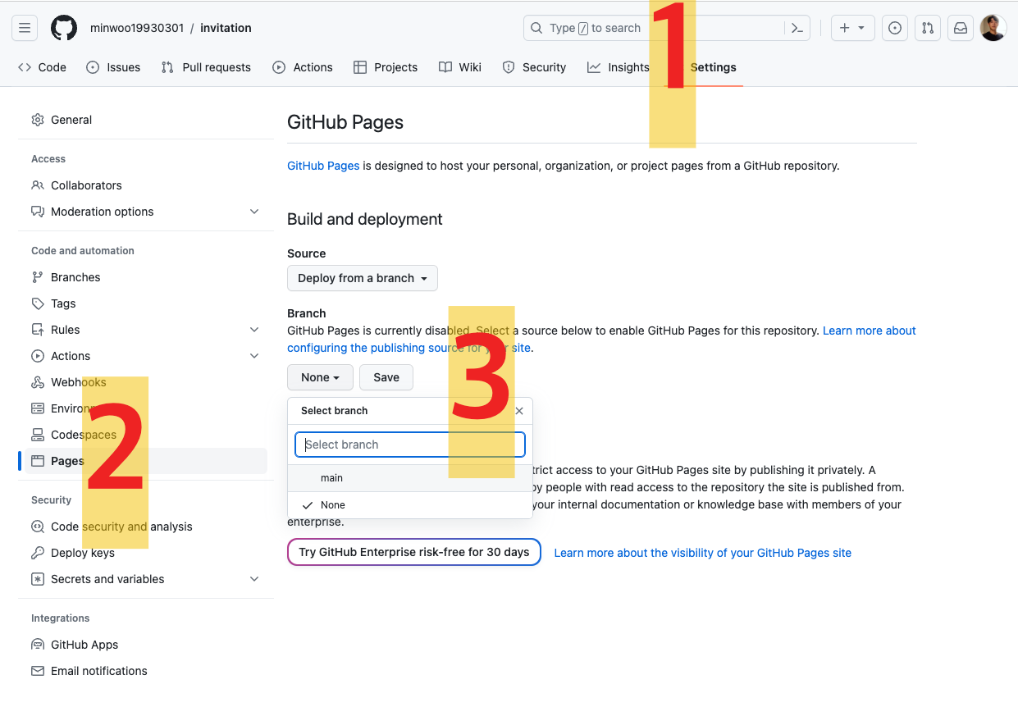Expand Secrets and variables chevron
The image size is (1018, 716).
click(254, 579)
